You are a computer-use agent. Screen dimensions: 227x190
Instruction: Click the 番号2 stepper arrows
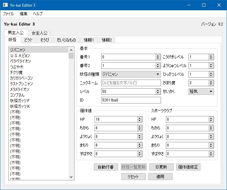tap(158, 66)
